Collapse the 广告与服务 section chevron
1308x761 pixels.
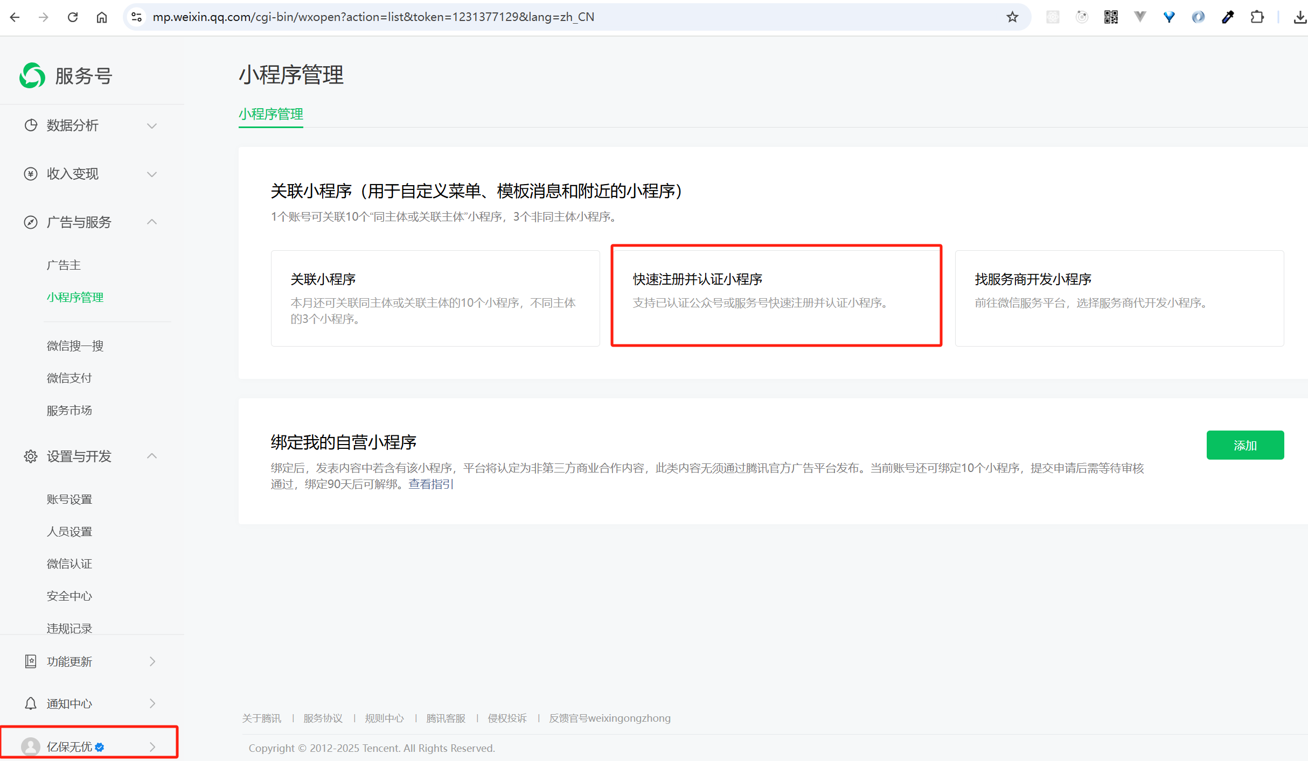152,222
